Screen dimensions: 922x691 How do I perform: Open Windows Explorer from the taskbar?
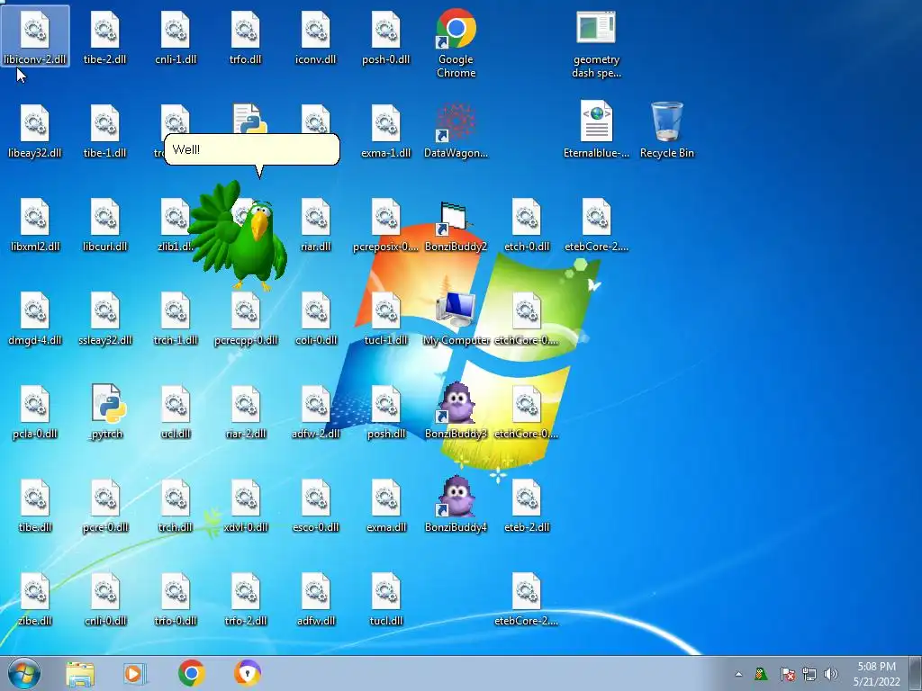tap(80, 673)
